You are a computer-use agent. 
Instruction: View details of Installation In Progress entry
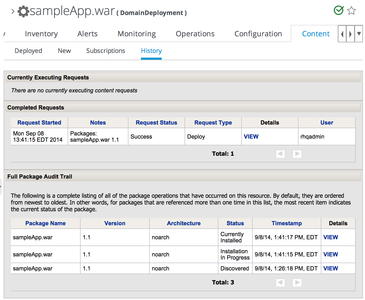click(x=331, y=254)
